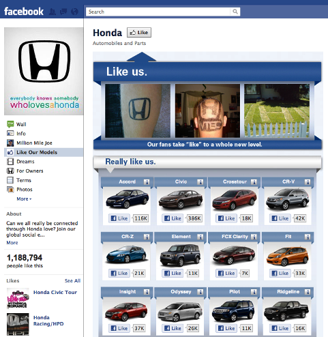Like the Pilot model
The image size is (328, 337).
click(x=226, y=328)
